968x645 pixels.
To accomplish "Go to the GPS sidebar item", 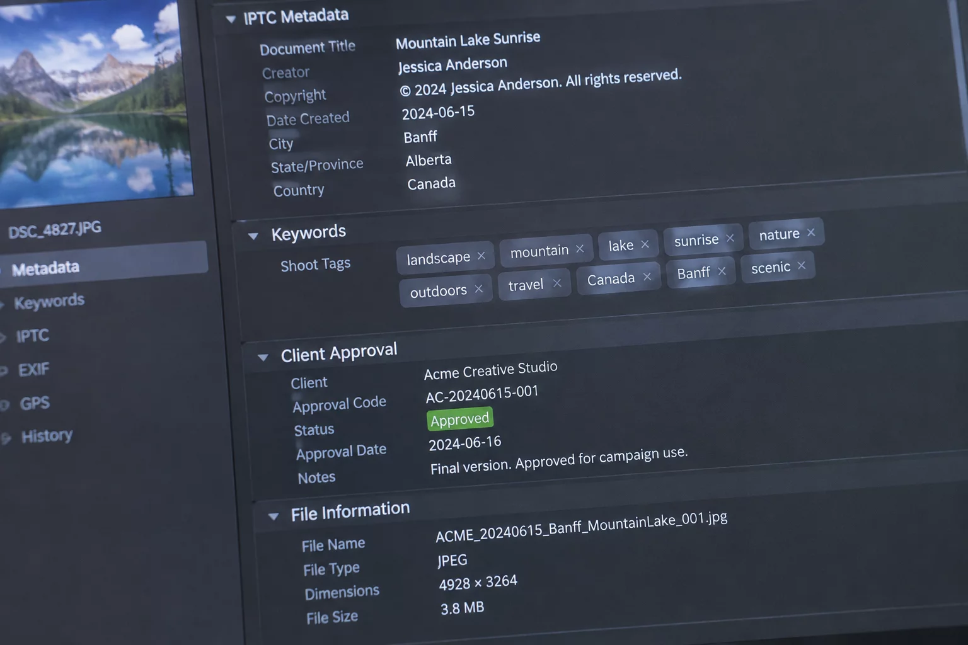I will click(x=35, y=403).
